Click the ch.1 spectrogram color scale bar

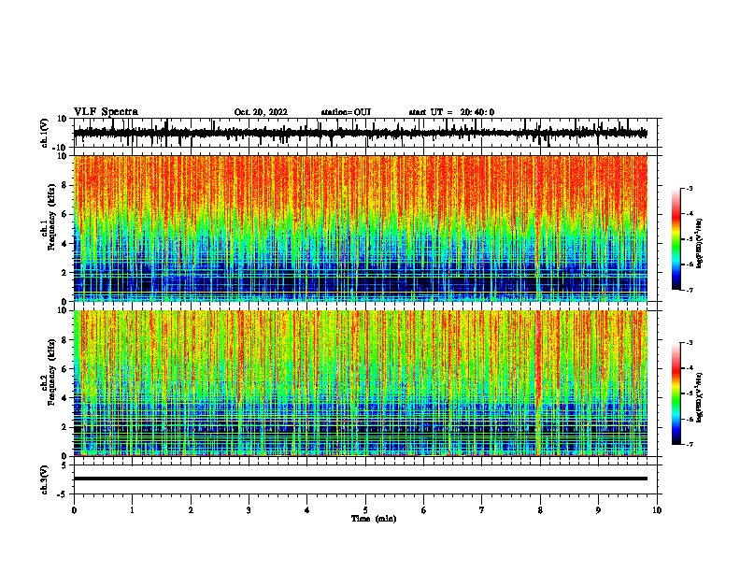[x=676, y=239]
